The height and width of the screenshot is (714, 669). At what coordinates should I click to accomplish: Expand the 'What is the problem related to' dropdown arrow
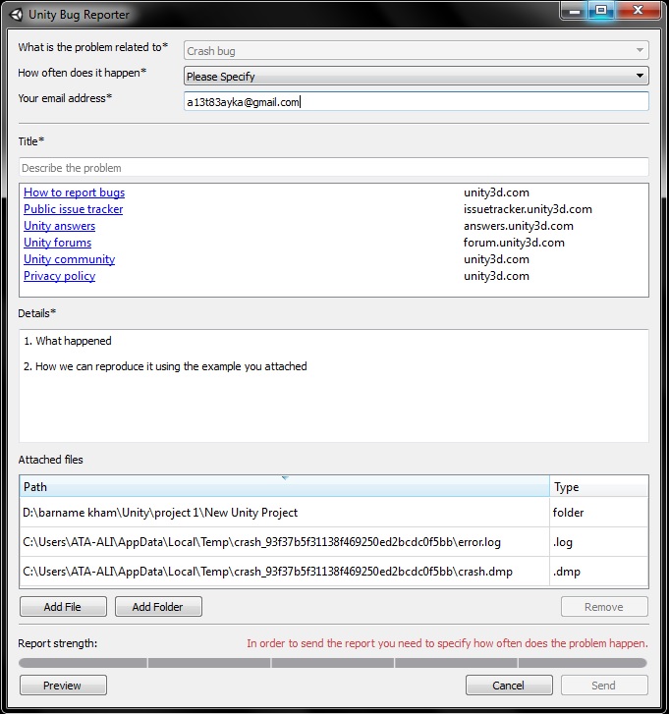pos(640,50)
